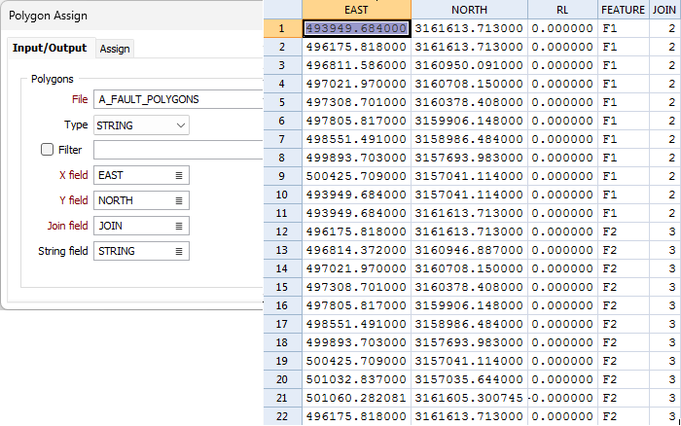The image size is (681, 426).
Task: Click NORTH cell 3158986.484000 in row 7
Action: 470,139
